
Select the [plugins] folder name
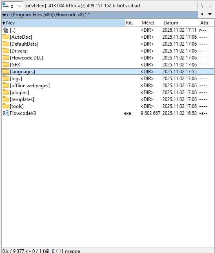click(20, 92)
